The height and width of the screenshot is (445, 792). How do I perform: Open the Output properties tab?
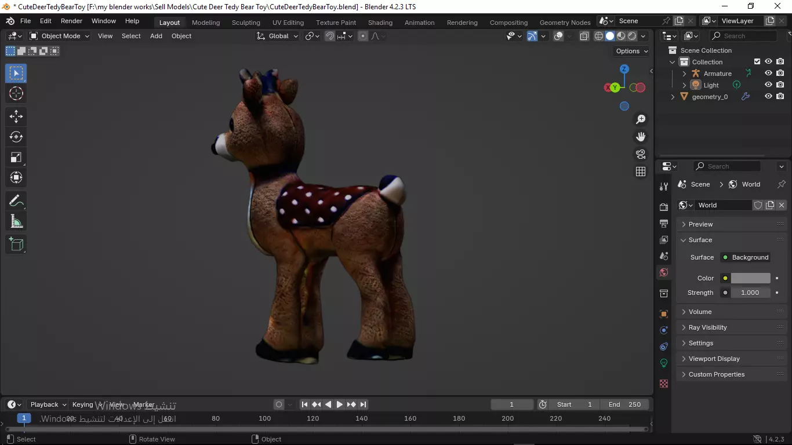pos(664,223)
